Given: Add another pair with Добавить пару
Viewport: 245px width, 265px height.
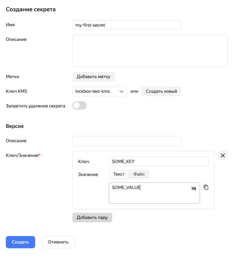Looking at the screenshot, I should click(x=92, y=218).
